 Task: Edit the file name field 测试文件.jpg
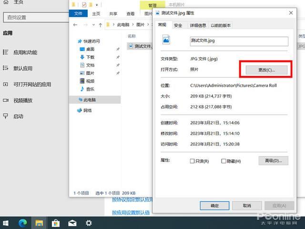click(x=239, y=42)
